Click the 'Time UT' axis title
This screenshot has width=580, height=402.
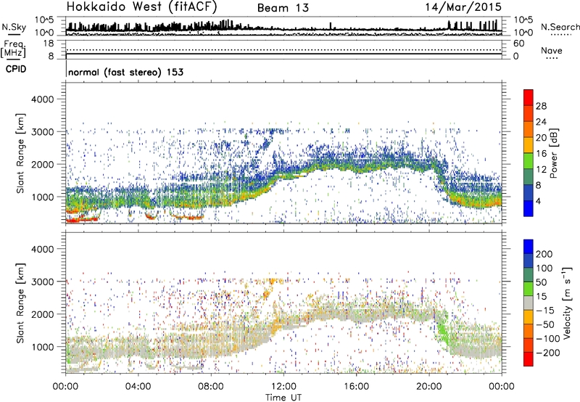pyautogui.click(x=283, y=398)
